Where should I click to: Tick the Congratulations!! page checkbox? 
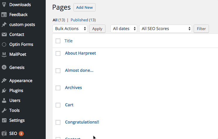[58, 122]
